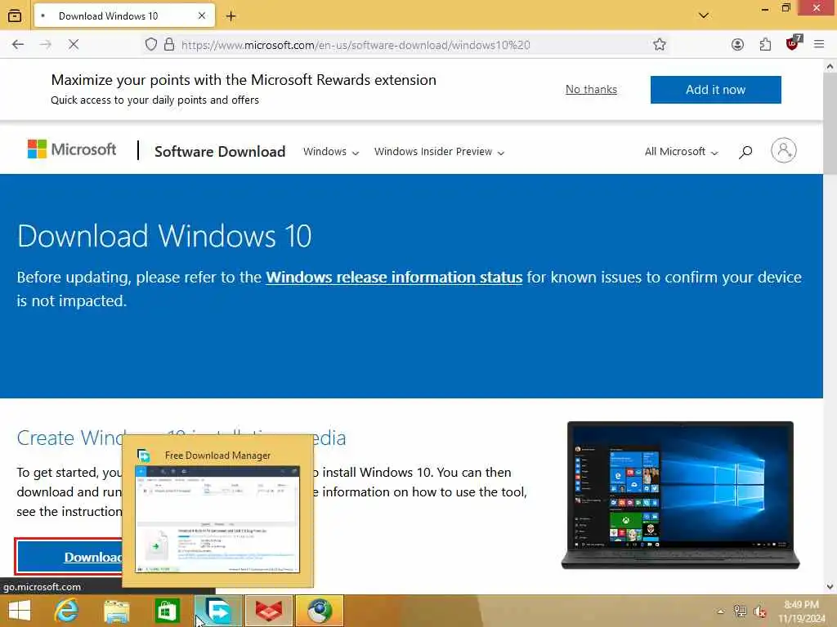The height and width of the screenshot is (627, 837).
Task: Show site security padlock info
Action: 169,45
